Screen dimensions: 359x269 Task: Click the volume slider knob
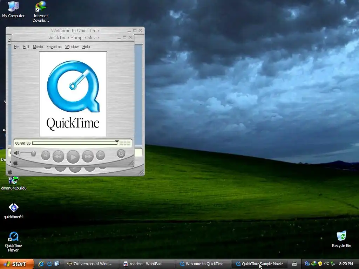(x=33, y=153)
